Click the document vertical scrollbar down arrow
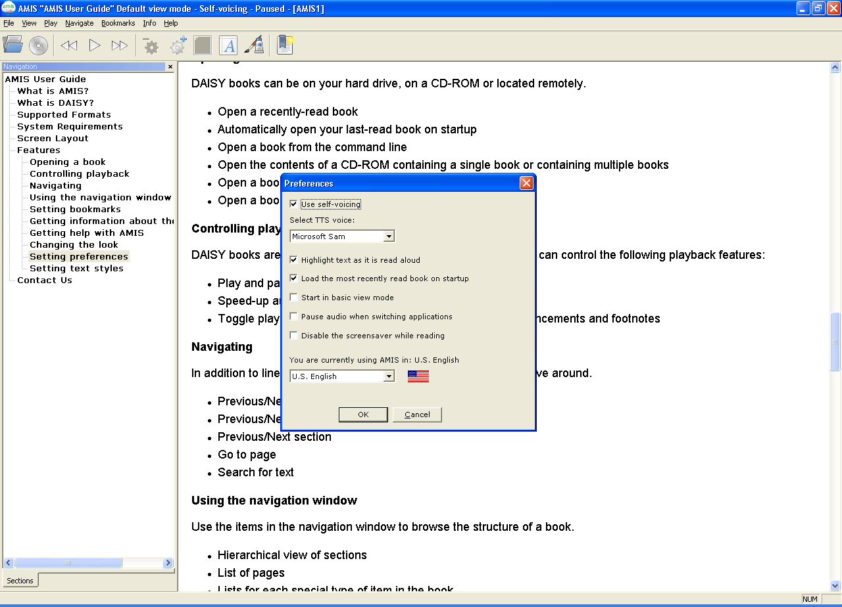This screenshot has height=607, width=842. 835,585
